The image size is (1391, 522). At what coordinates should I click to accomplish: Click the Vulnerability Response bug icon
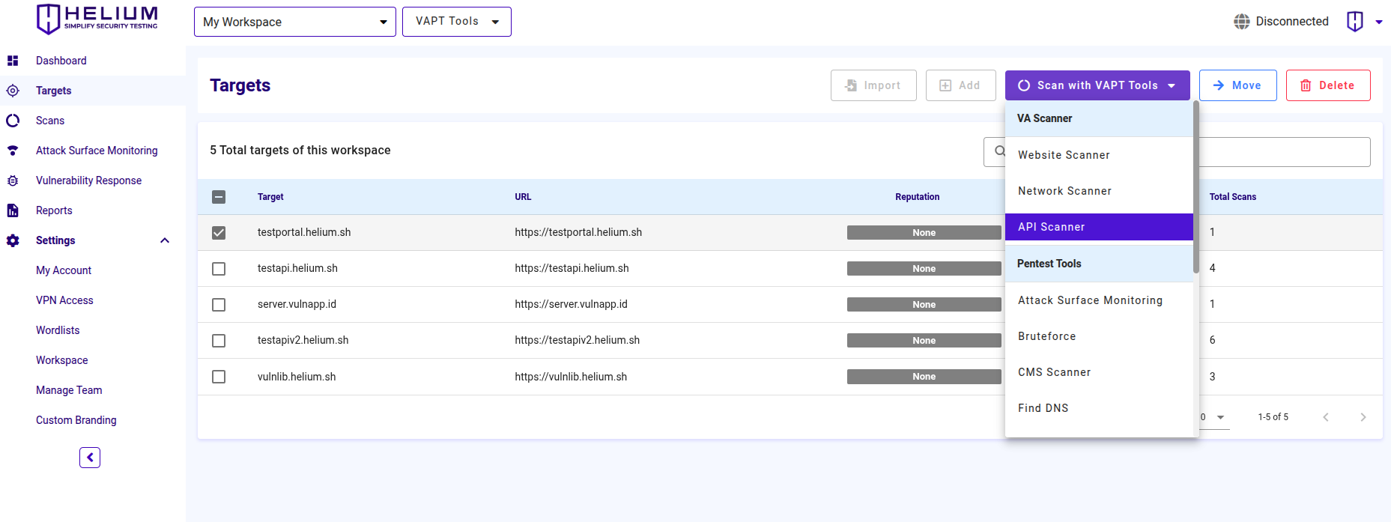[13, 180]
